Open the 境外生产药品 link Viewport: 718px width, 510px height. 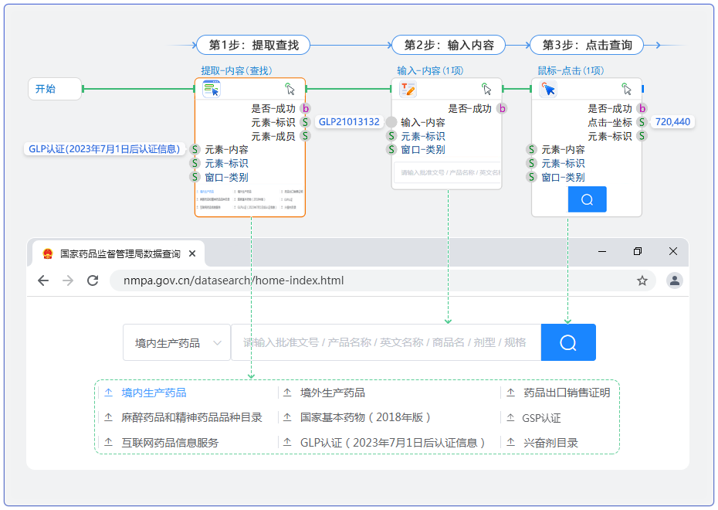click(332, 393)
